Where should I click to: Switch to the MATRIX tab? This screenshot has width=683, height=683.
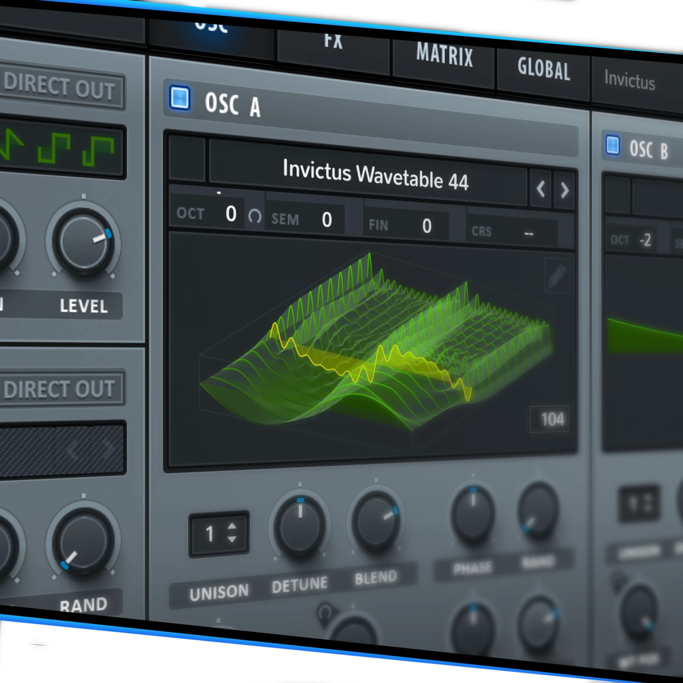444,56
